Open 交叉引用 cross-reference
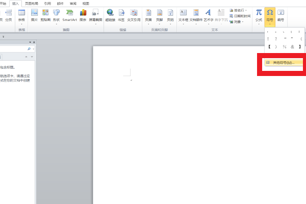This screenshot has width=306, height=204. coord(133,15)
